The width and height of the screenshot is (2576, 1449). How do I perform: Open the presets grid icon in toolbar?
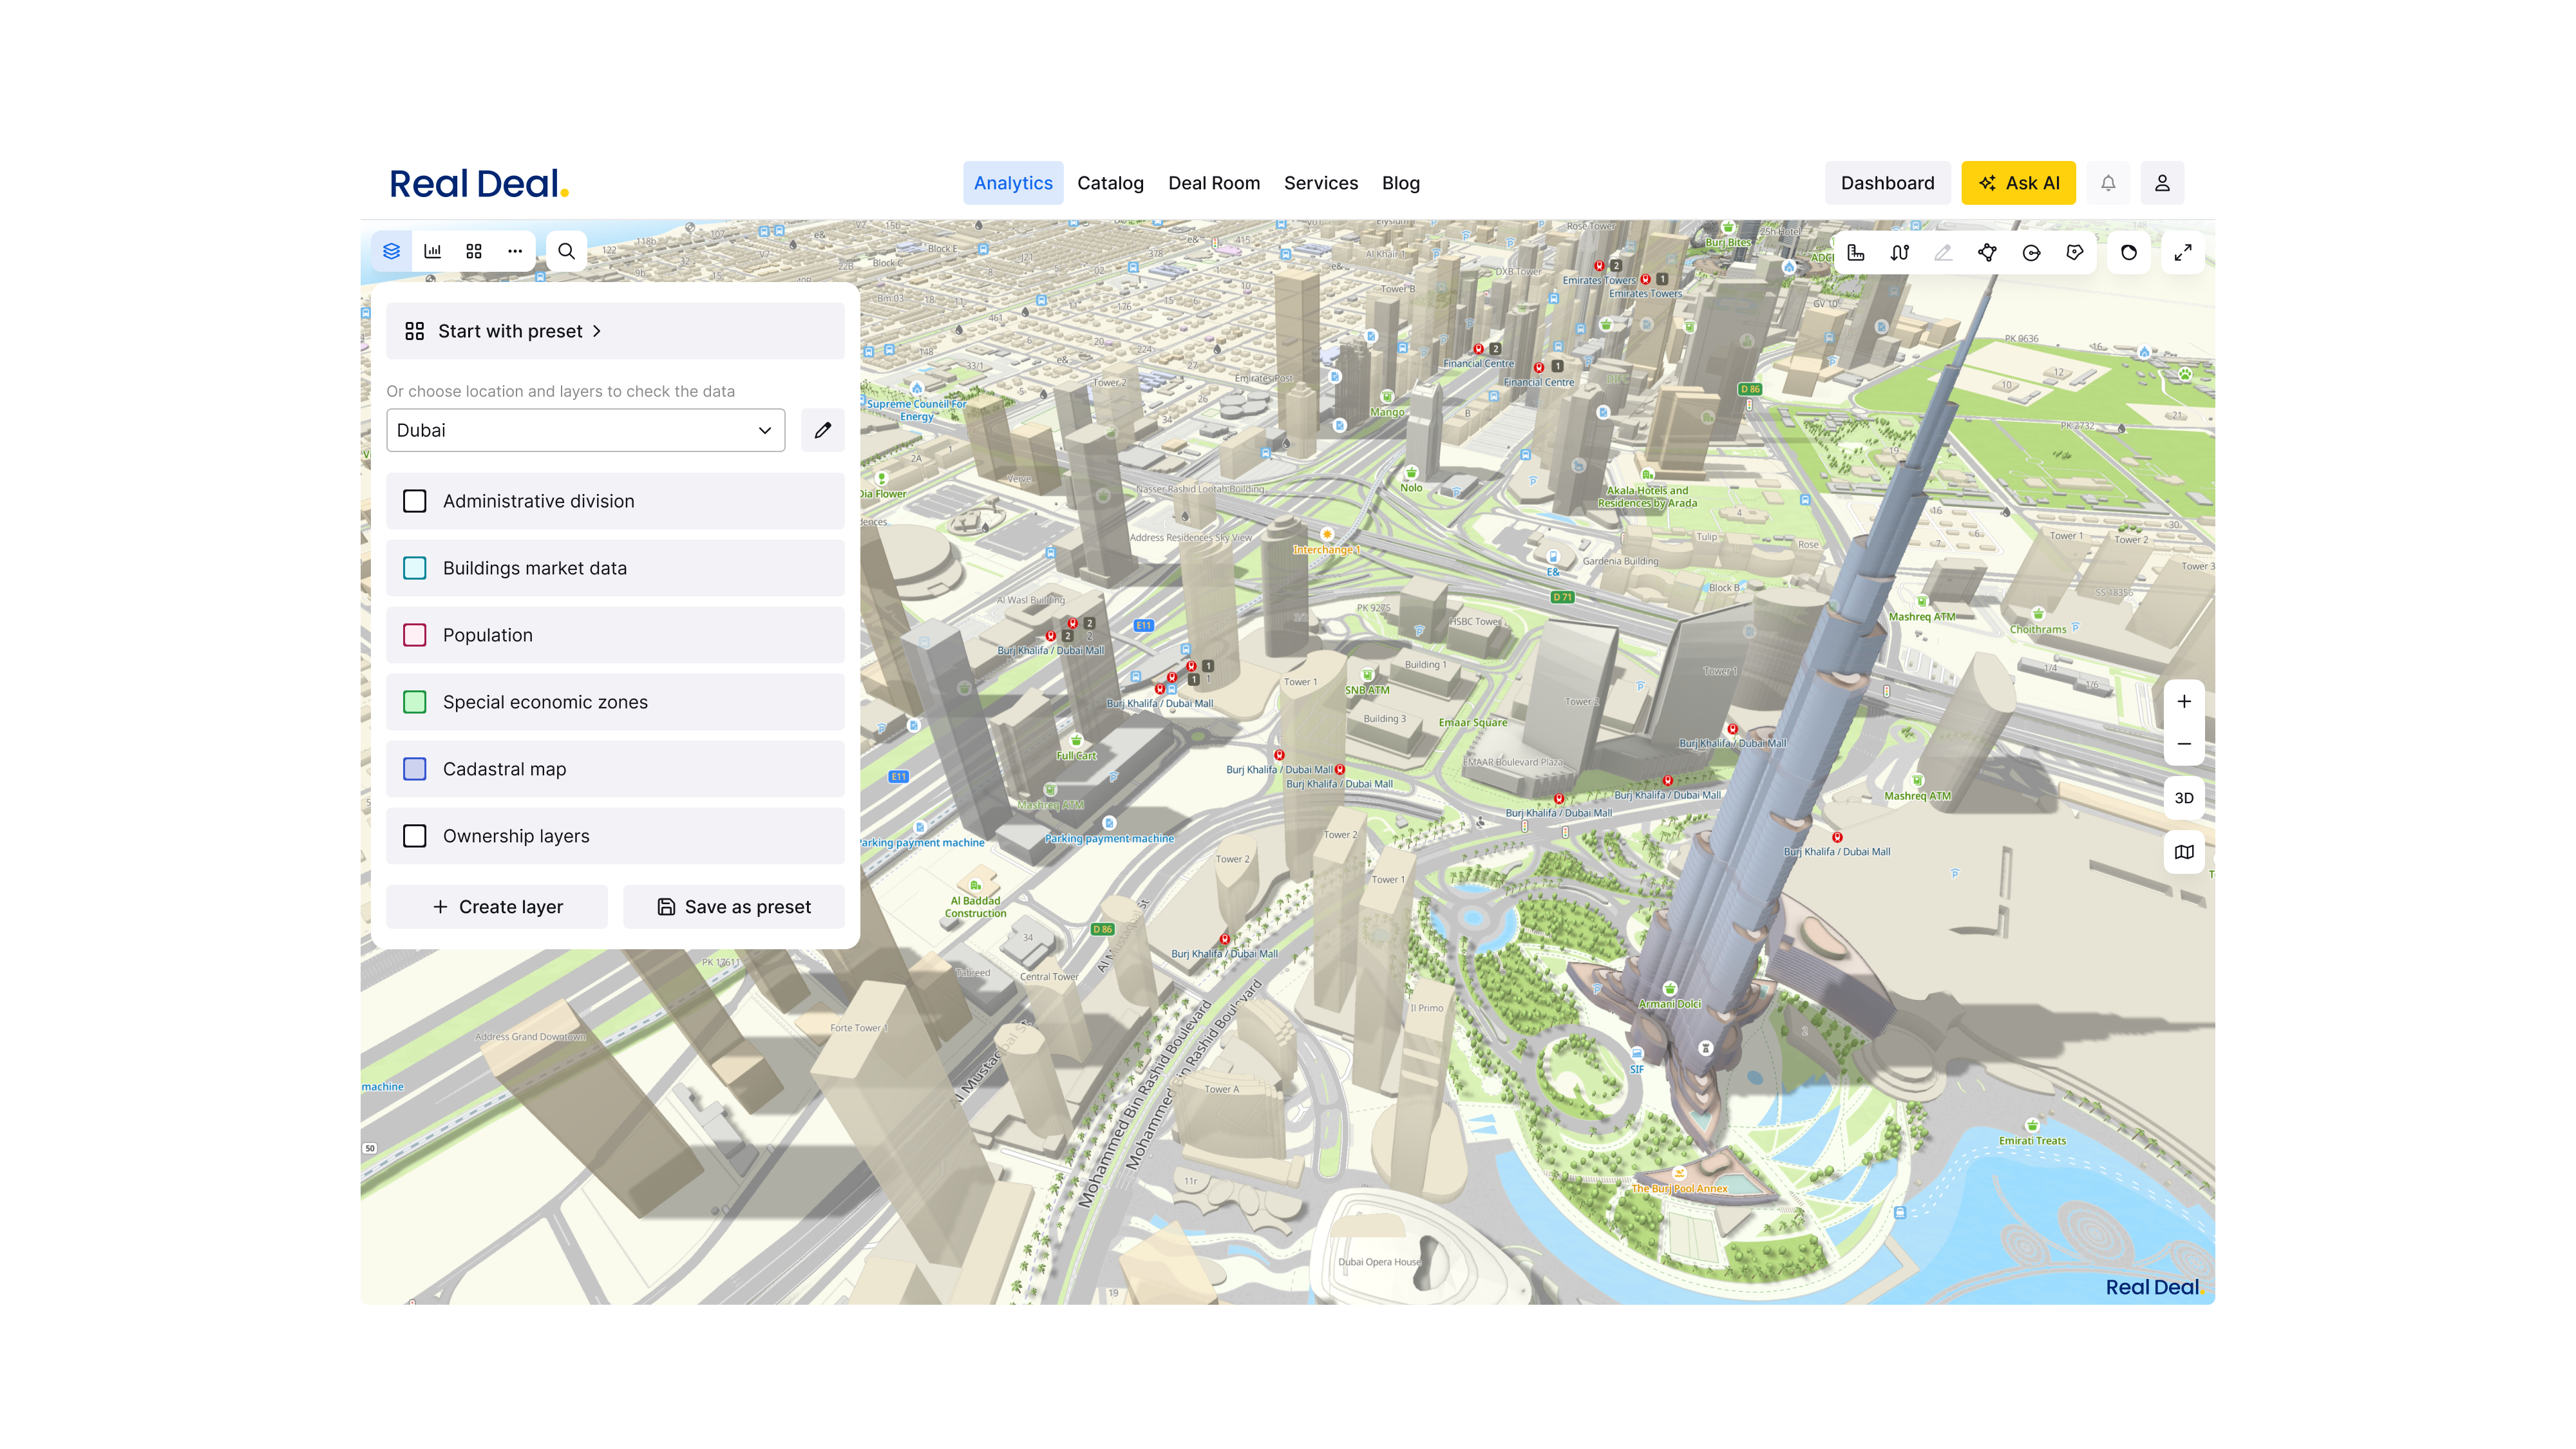[x=474, y=251]
